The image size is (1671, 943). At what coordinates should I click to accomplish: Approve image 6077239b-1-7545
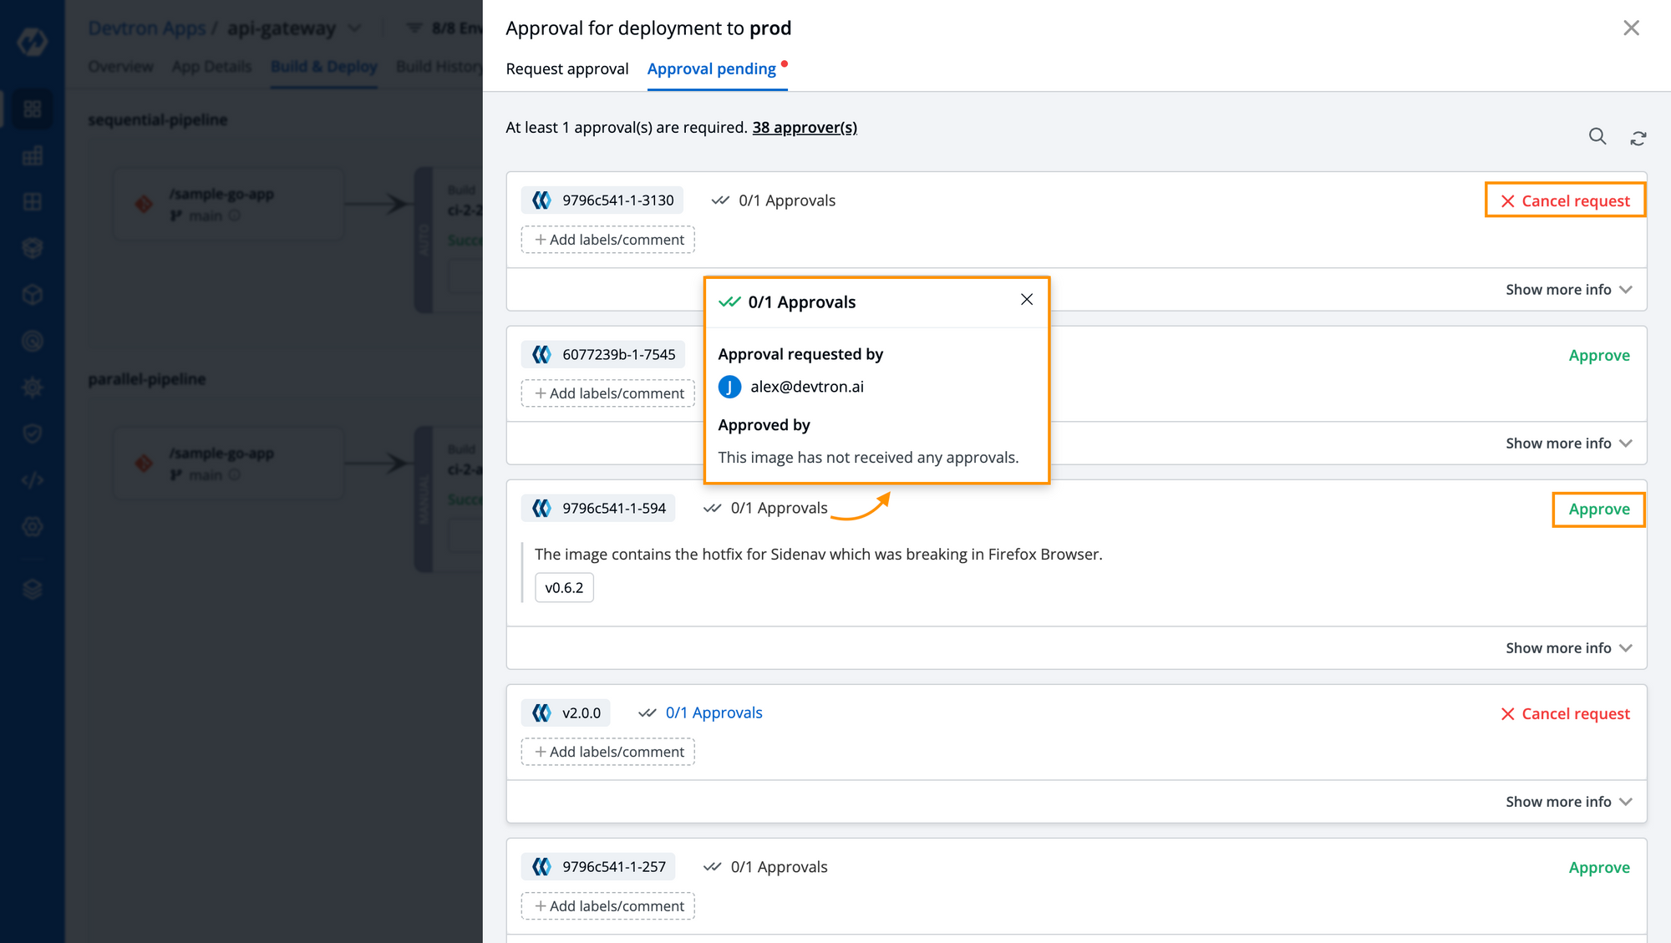click(1599, 355)
